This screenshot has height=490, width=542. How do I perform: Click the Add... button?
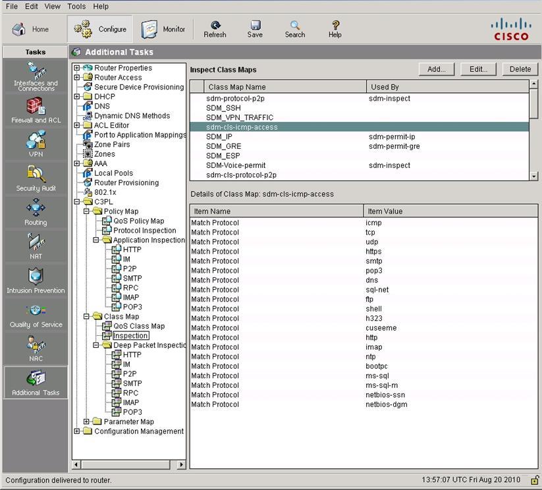[x=437, y=69]
